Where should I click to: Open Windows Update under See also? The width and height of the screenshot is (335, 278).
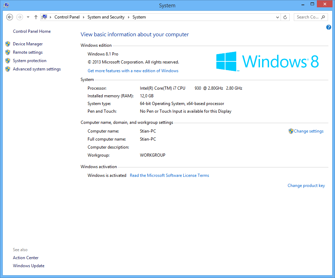pos(29,266)
